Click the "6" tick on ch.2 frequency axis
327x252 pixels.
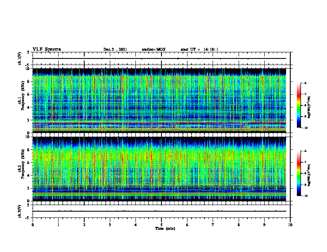click(28, 163)
